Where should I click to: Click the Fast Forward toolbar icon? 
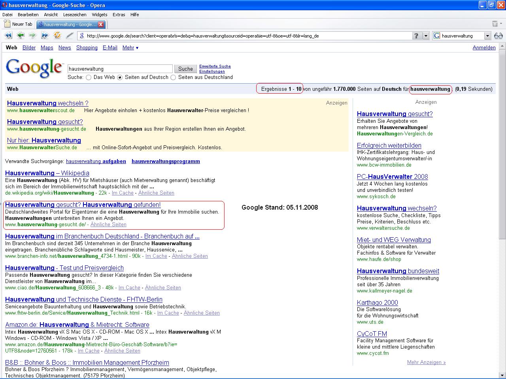45,36
